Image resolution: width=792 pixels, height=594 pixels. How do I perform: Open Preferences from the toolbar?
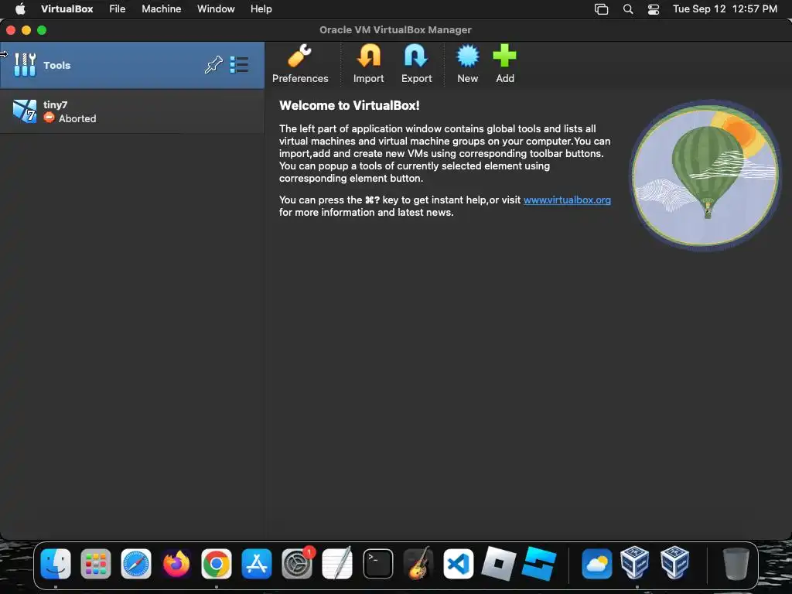(300, 64)
